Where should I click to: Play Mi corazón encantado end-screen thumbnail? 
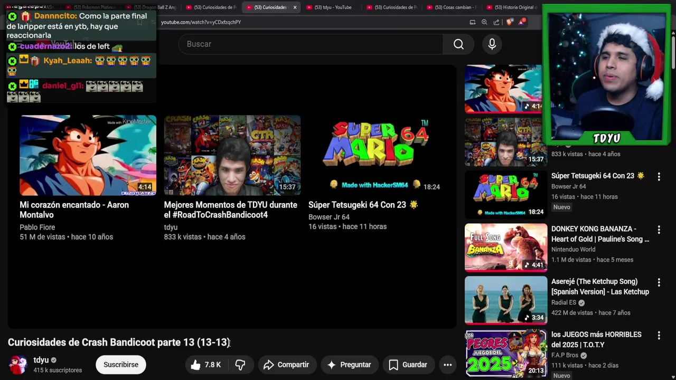88,155
